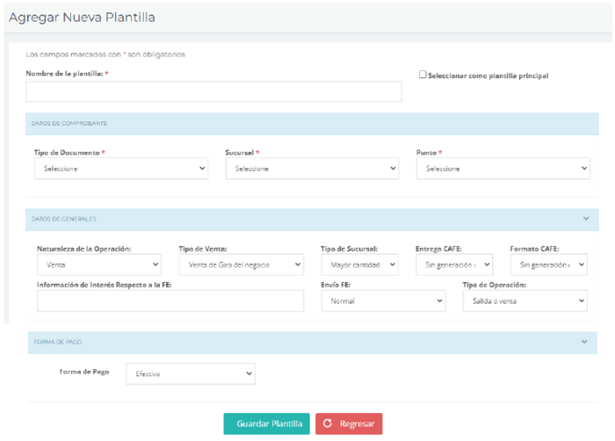Viewport: 615px width, 441px height.
Task: Open the Tipo de Documento dropdown
Action: (121, 169)
